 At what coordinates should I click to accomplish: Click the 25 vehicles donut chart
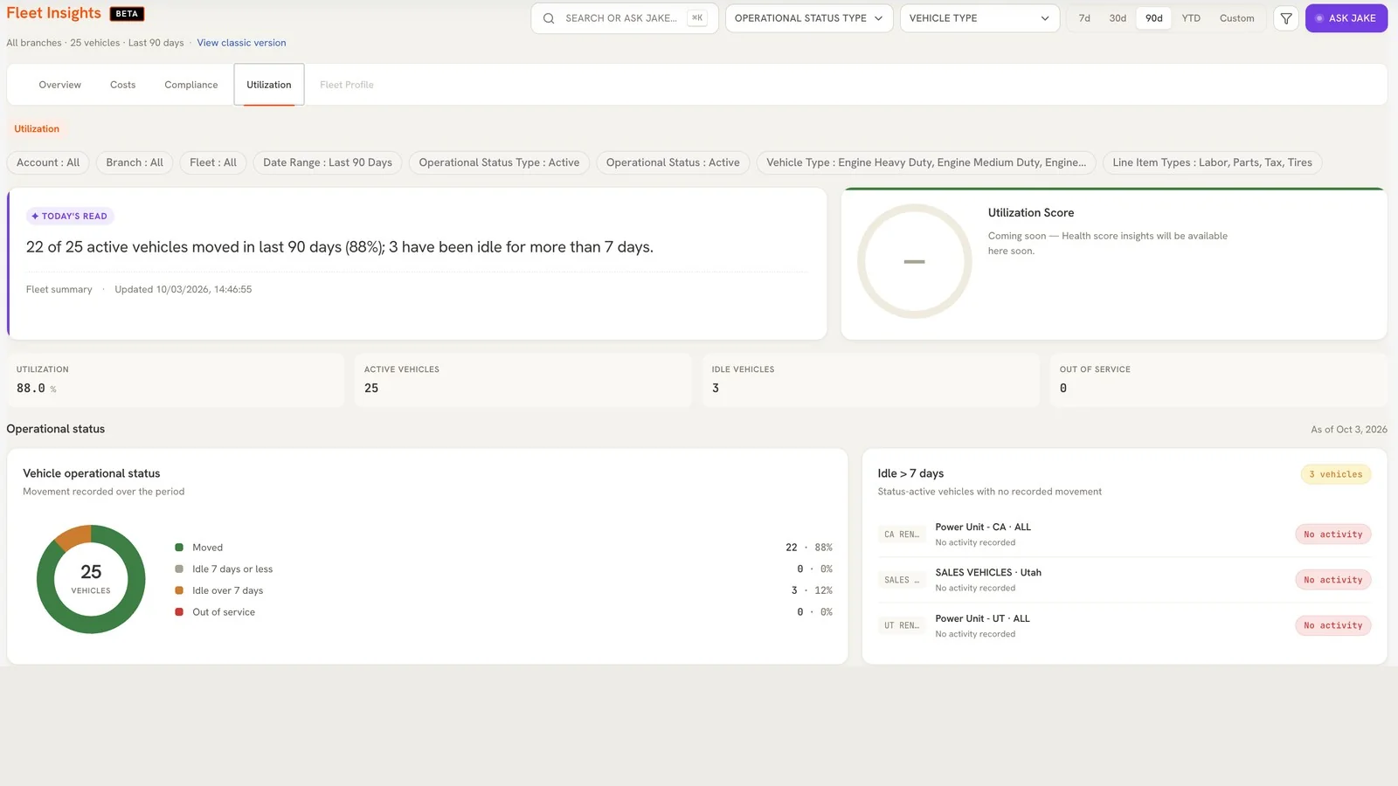(91, 579)
